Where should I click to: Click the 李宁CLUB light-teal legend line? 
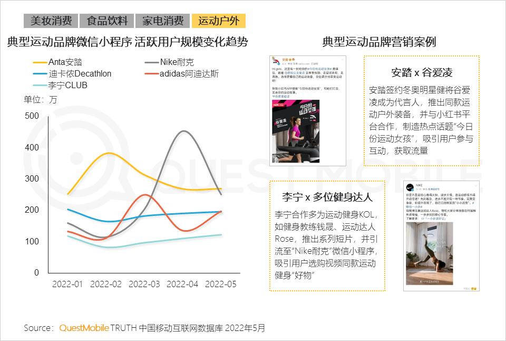tap(40, 86)
